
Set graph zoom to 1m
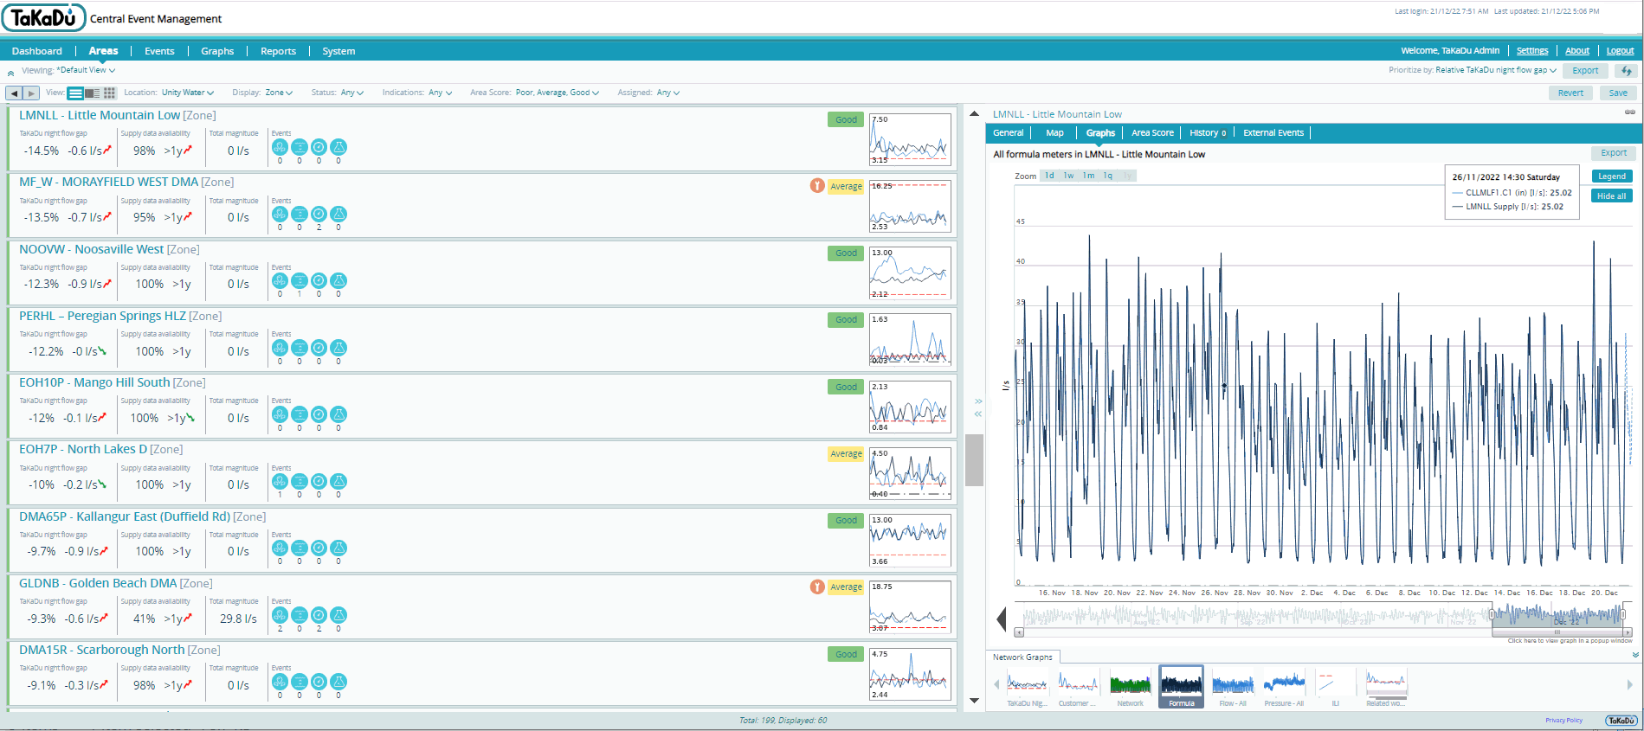click(1088, 176)
